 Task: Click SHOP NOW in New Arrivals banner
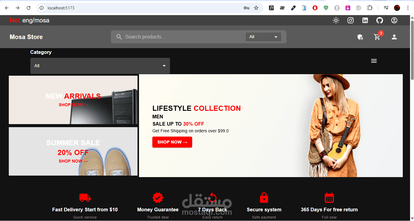pyautogui.click(x=73, y=105)
